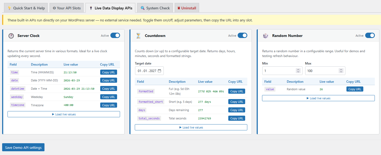
Task: Copy URL for the random value field
Action: coord(355,89)
